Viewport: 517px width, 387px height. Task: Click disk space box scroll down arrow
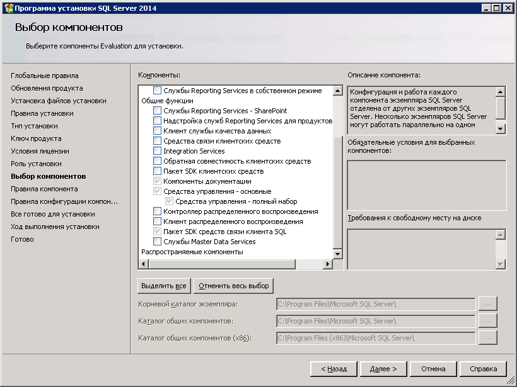coord(501,264)
